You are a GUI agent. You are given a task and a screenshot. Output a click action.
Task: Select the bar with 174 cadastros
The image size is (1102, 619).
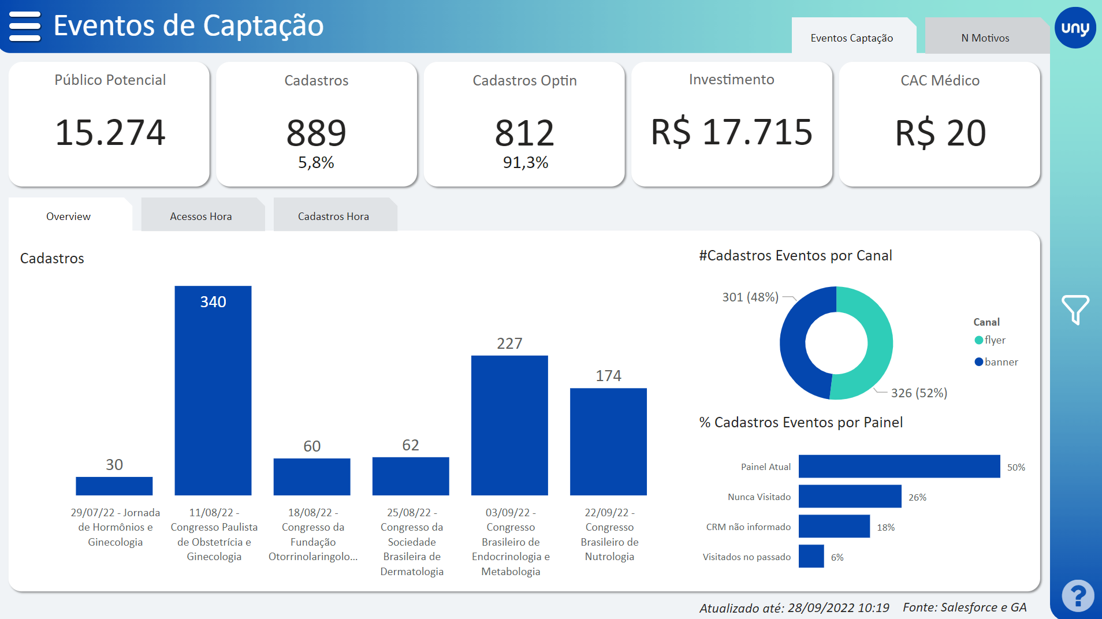(608, 441)
